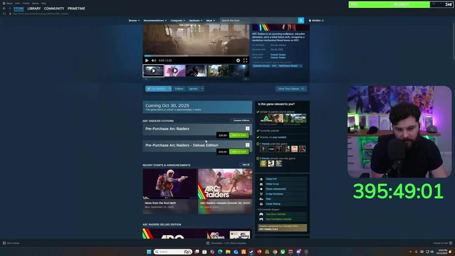Click the store search magnifier button
This screenshot has width=455, height=256.
(301, 20)
